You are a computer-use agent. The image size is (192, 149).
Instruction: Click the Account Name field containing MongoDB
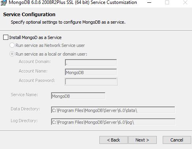coord(91,72)
